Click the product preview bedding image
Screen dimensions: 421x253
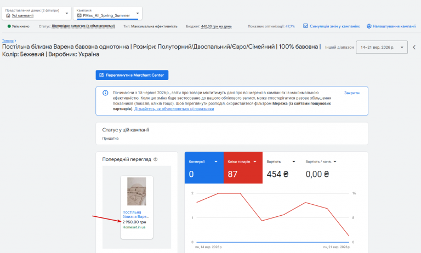pyautogui.click(x=136, y=191)
